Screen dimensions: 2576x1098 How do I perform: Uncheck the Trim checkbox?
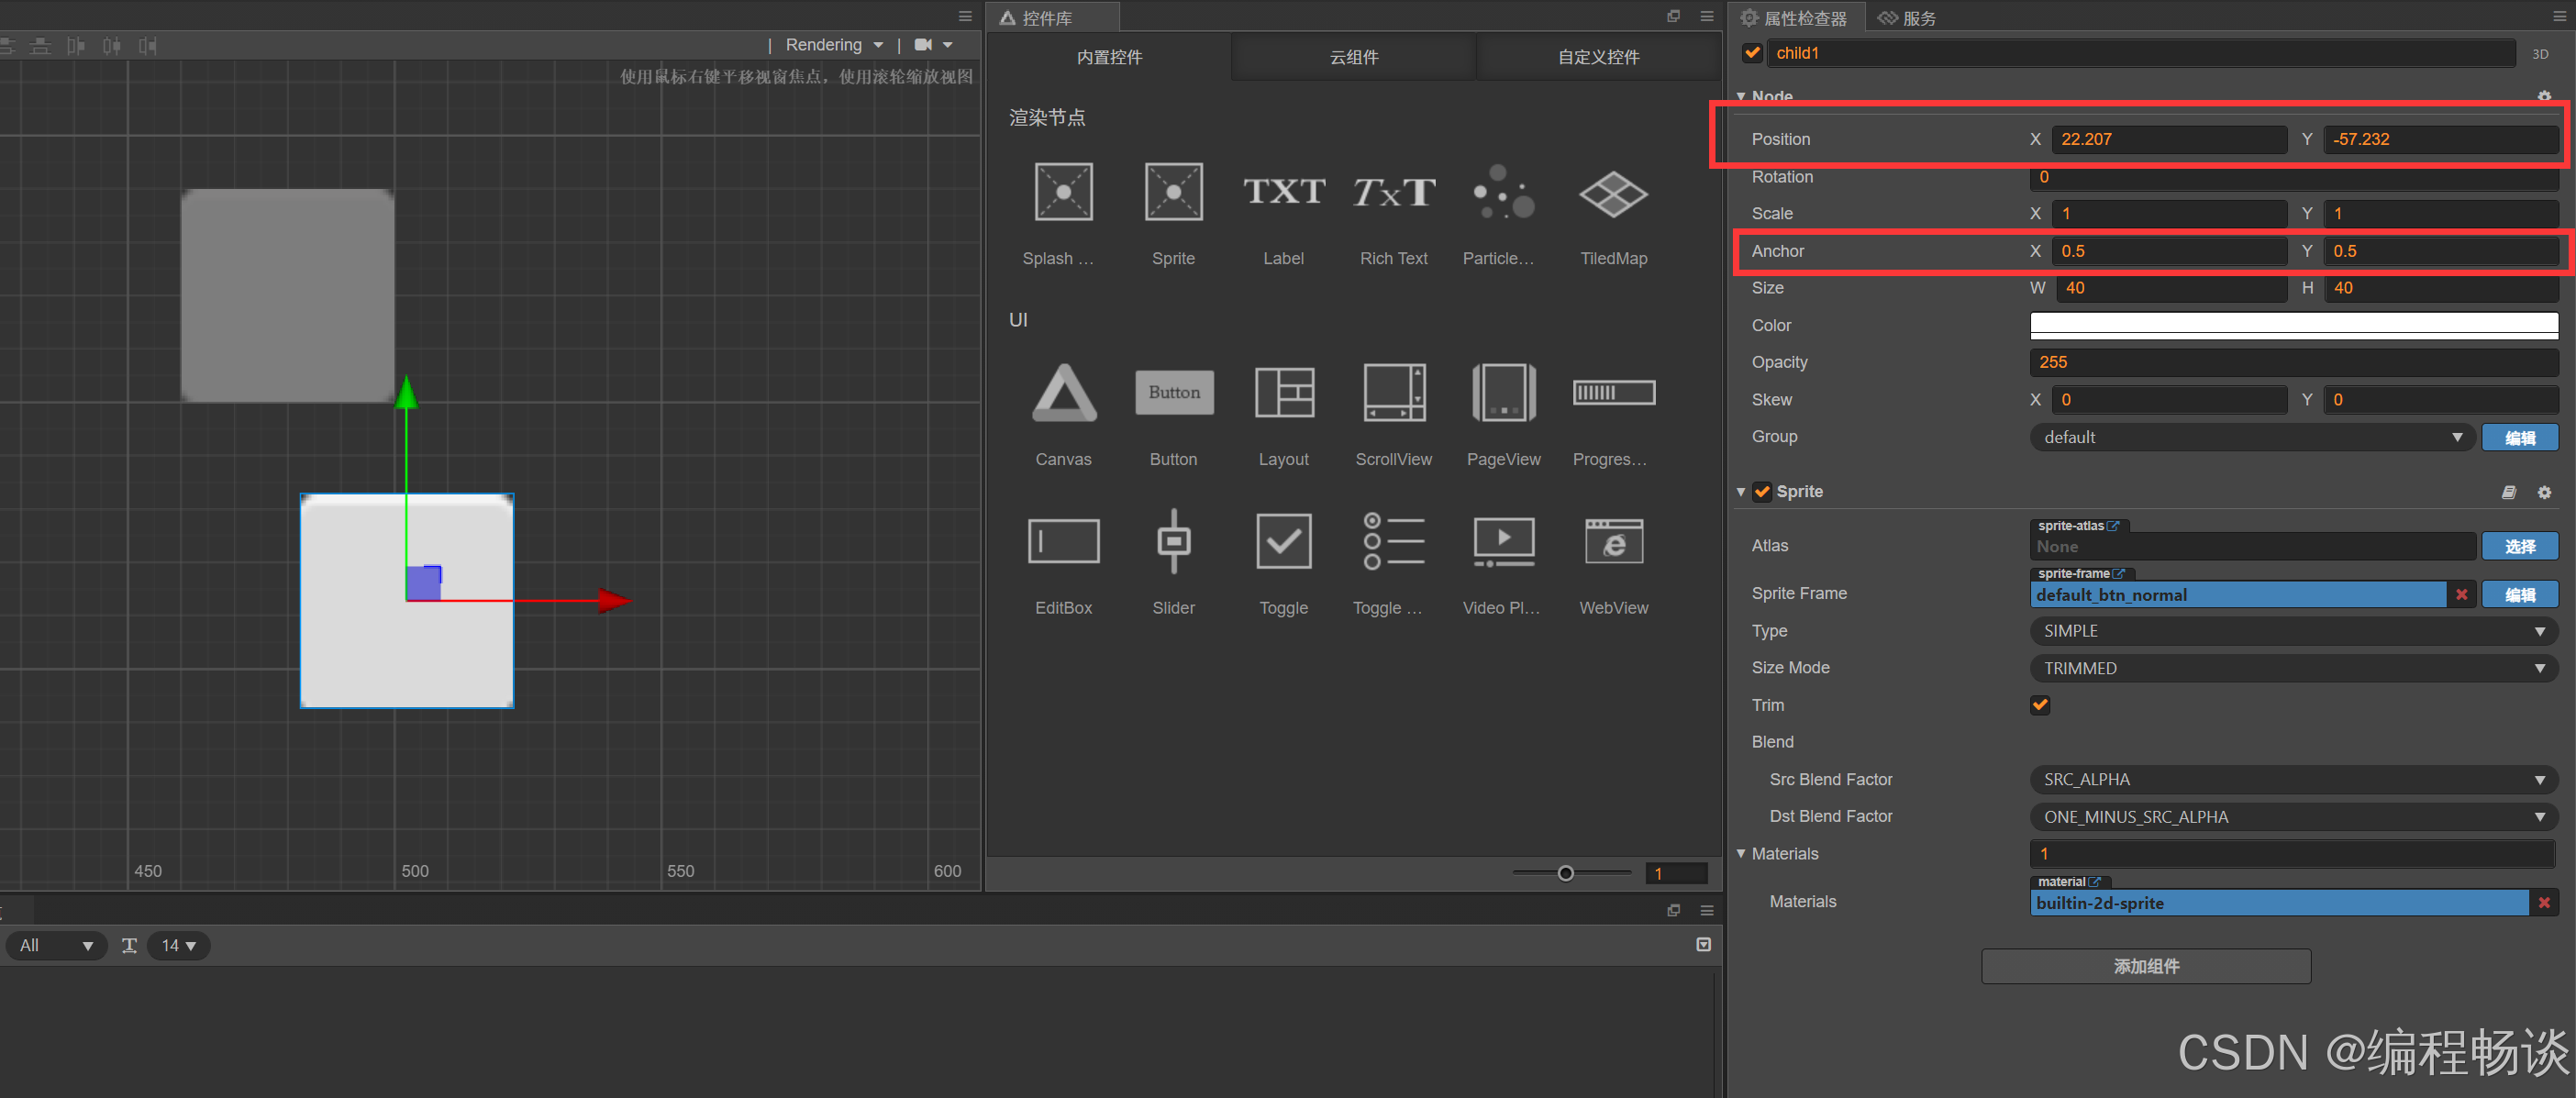tap(2040, 705)
